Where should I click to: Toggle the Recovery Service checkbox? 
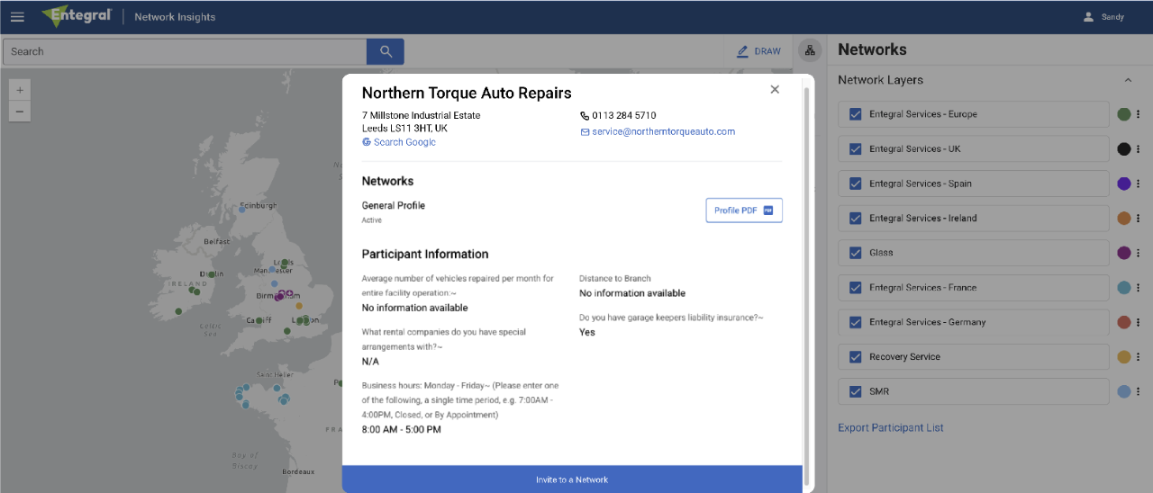pos(856,357)
